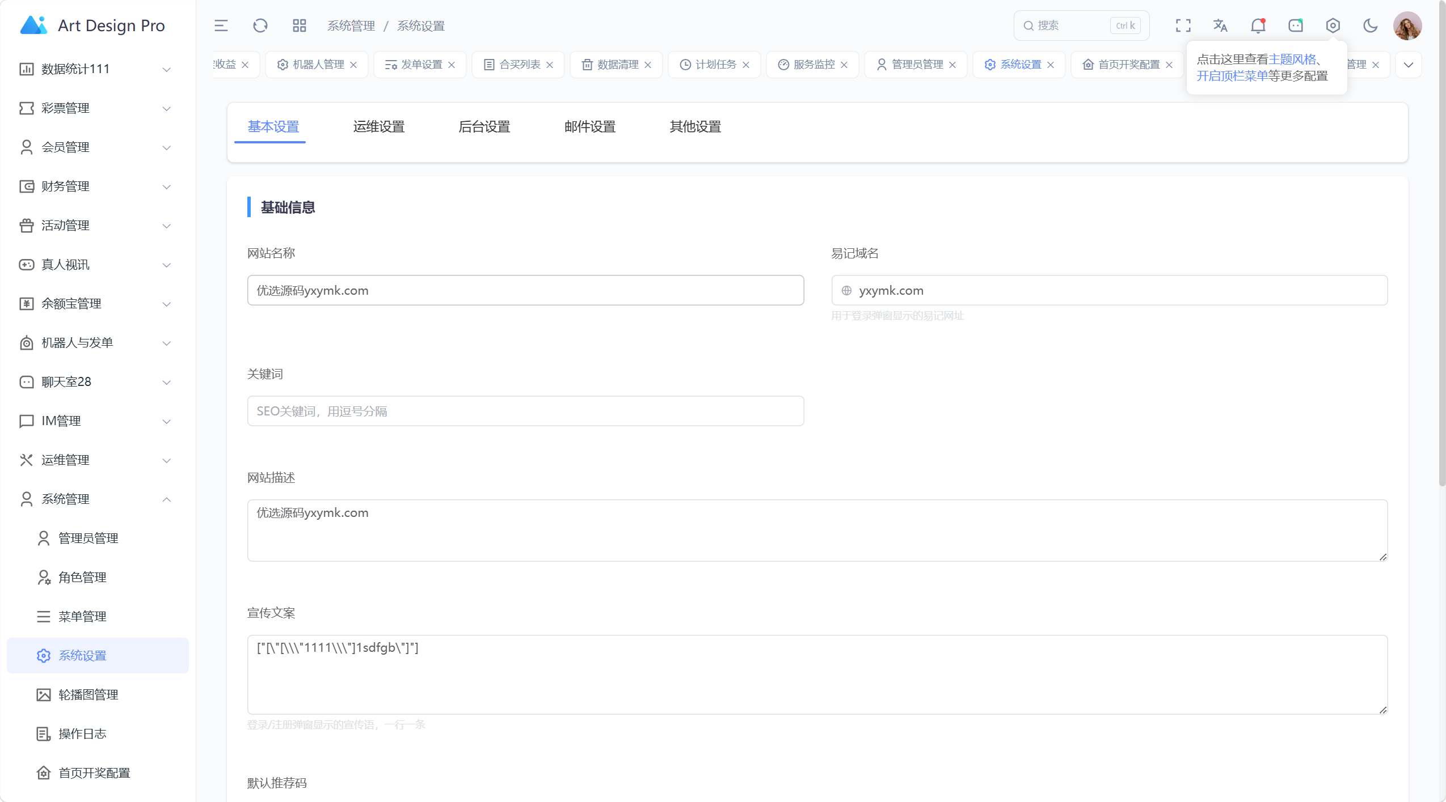The image size is (1446, 802).
Task: Close the 系统设置 tab
Action: tap(1051, 65)
